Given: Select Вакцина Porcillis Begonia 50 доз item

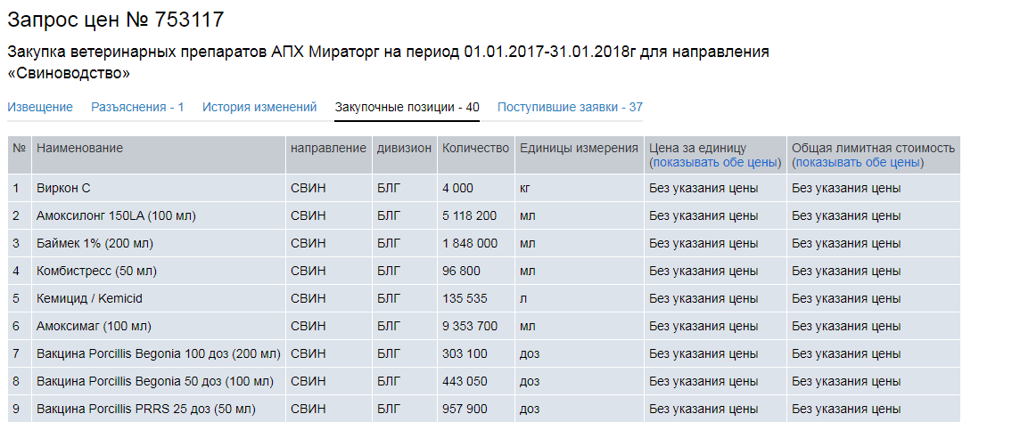Looking at the screenshot, I should tap(155, 381).
